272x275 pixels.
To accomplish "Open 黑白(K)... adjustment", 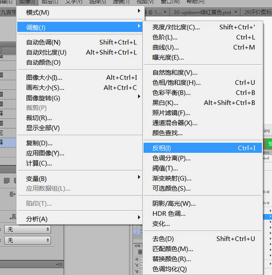I will point(203,103).
